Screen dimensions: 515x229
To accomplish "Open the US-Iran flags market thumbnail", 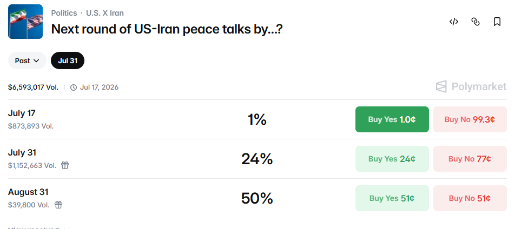I will click(25, 22).
